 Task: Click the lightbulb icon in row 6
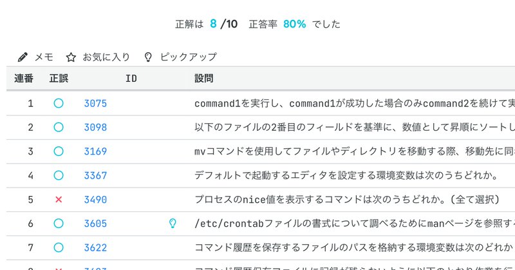click(172, 224)
